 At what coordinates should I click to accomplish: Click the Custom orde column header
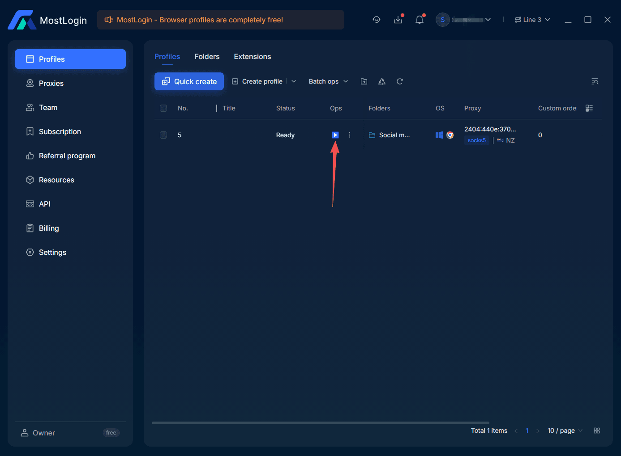[557, 108]
